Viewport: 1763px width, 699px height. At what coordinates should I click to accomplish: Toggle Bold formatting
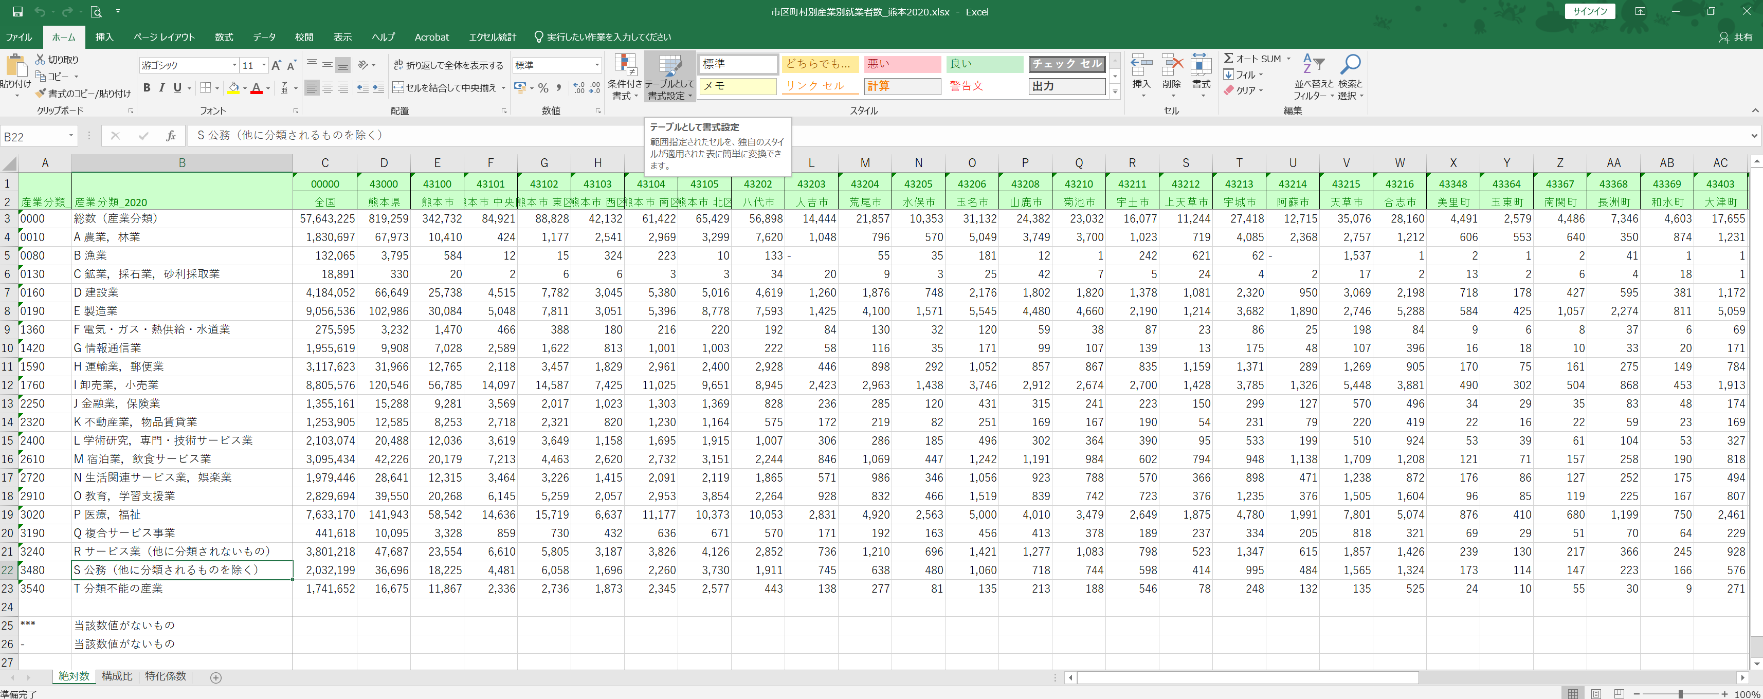(x=147, y=87)
